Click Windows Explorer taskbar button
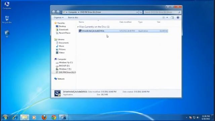 pos(25,117)
